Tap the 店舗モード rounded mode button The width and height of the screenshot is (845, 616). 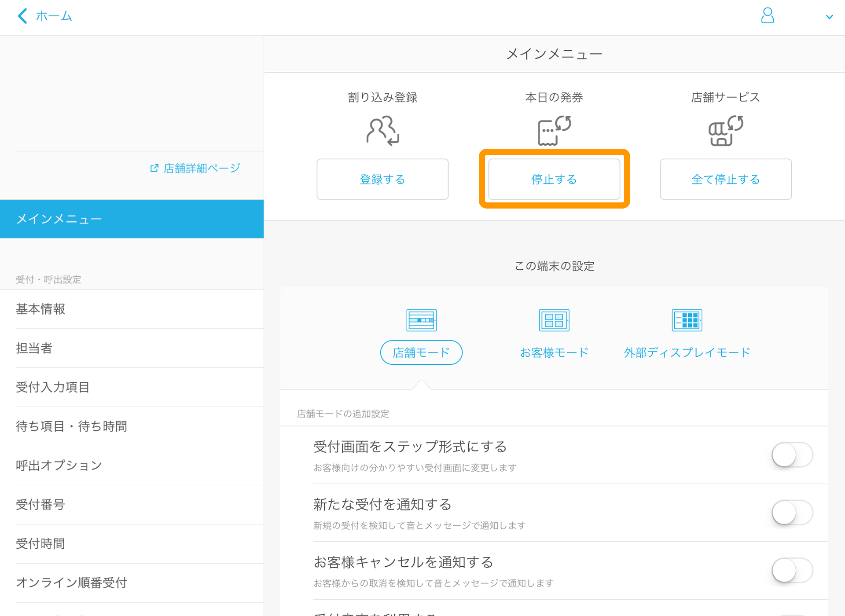click(421, 352)
